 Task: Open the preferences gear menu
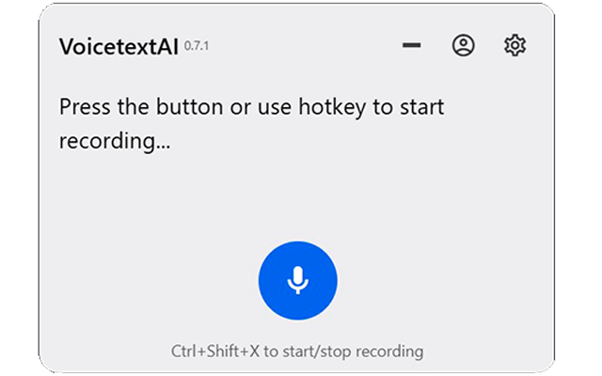(x=515, y=45)
